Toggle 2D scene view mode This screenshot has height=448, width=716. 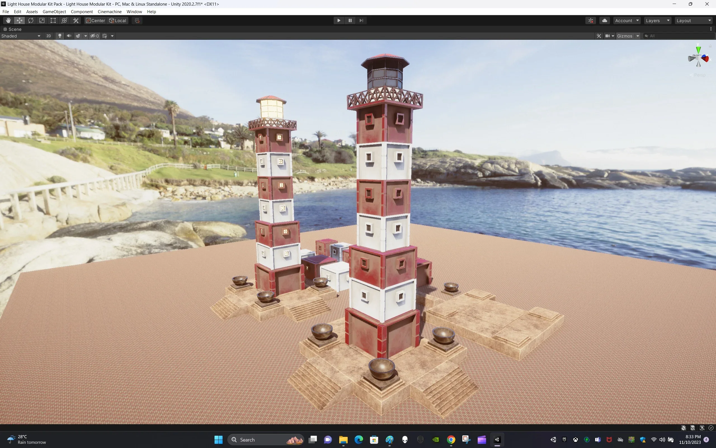(48, 36)
